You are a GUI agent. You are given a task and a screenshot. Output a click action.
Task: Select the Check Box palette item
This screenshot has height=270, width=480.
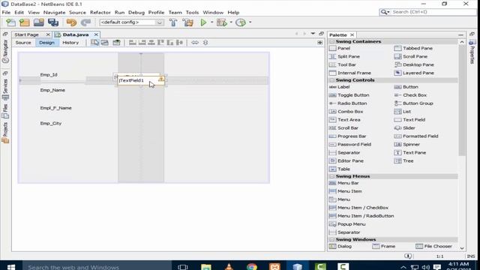[x=410, y=95]
